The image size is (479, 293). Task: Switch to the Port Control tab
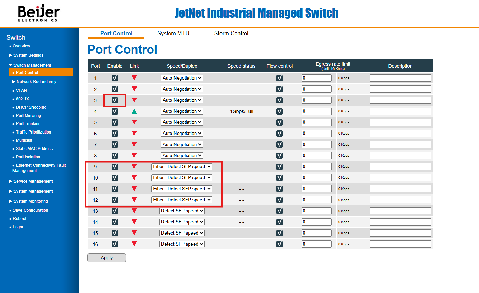(x=116, y=34)
